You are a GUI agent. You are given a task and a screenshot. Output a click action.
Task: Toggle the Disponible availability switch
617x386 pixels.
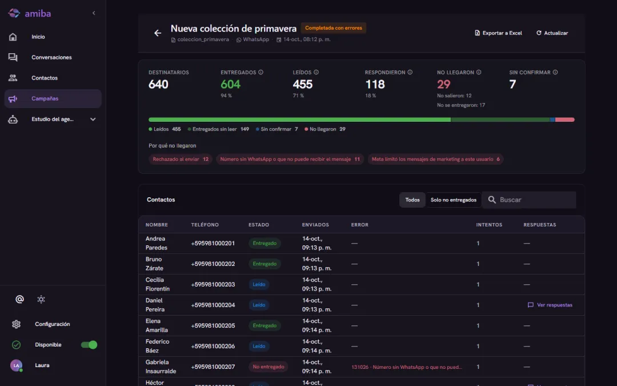coord(89,345)
